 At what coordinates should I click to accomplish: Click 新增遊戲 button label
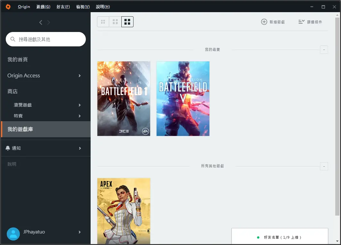[x=277, y=22]
